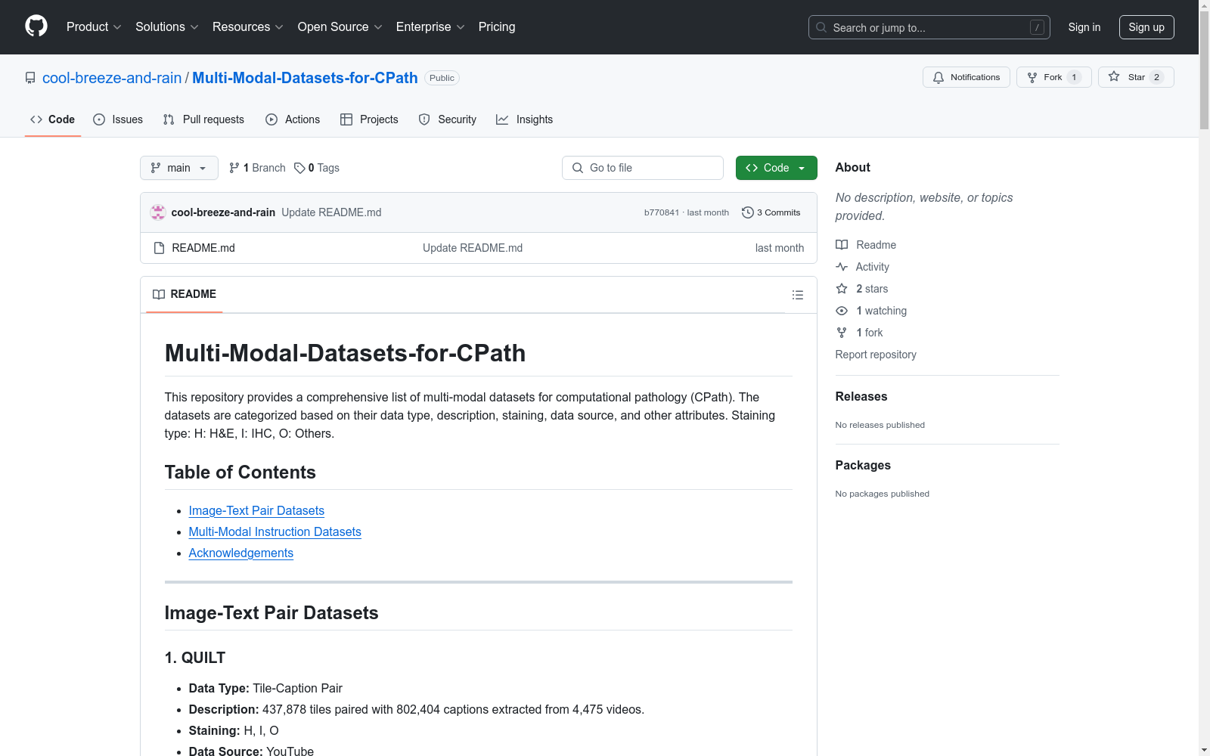This screenshot has width=1210, height=756.
Task: Jump to Multi-Modal Instruction Datasets section
Action: [x=275, y=532]
